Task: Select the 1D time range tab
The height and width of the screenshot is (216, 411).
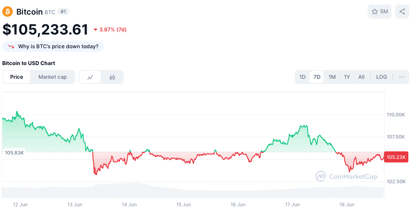Action: click(x=303, y=77)
